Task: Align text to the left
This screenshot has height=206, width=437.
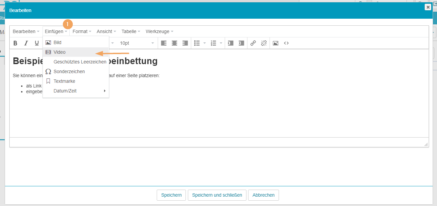Action: pyautogui.click(x=163, y=43)
